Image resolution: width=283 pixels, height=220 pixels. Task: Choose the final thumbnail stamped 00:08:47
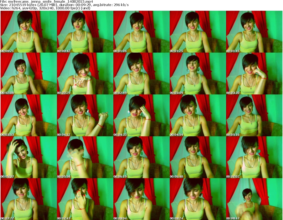click(254, 199)
